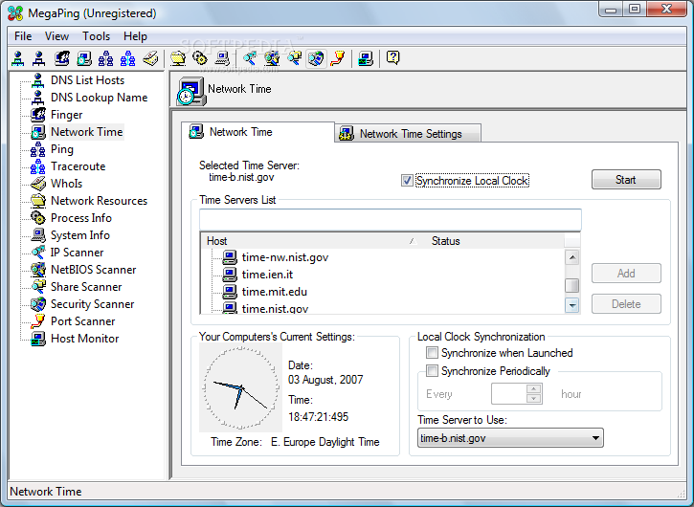Launch Port Scanner from the toolbar
The height and width of the screenshot is (507, 694).
(338, 58)
